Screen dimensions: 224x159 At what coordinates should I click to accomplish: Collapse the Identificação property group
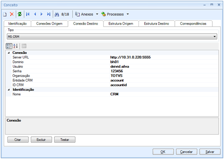pos(9,89)
